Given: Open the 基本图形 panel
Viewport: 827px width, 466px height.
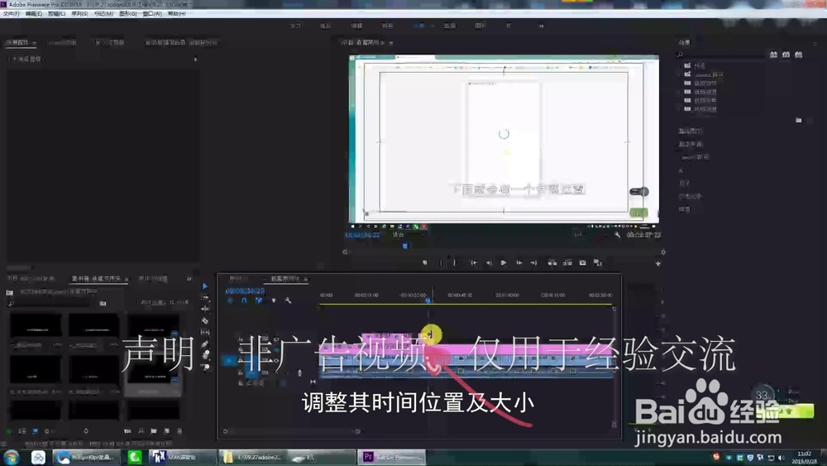Looking at the screenshot, I should (691, 131).
